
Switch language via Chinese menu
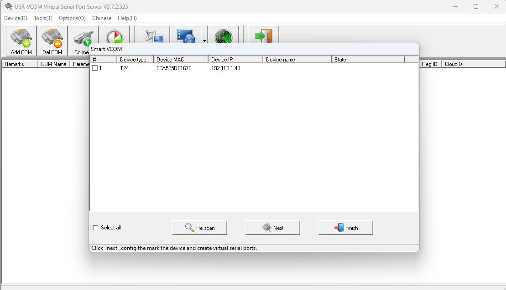click(x=102, y=18)
